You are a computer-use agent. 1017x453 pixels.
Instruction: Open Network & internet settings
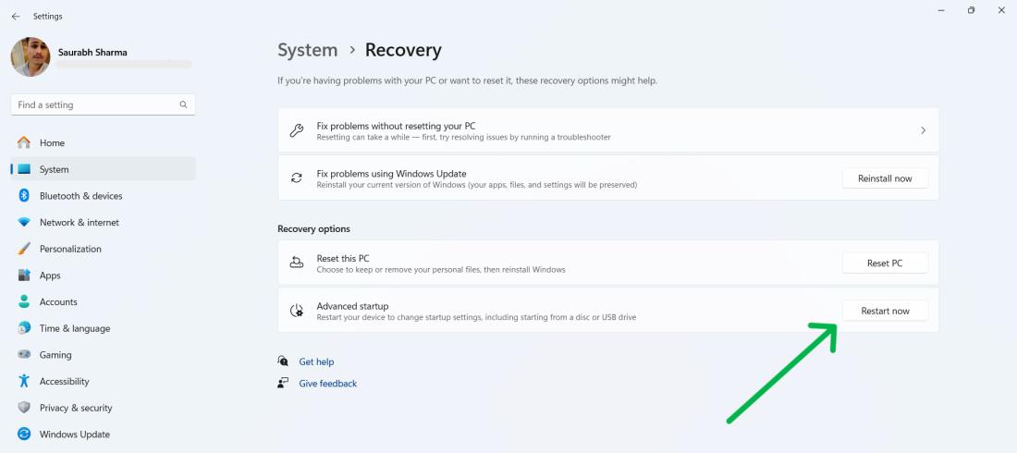click(79, 223)
